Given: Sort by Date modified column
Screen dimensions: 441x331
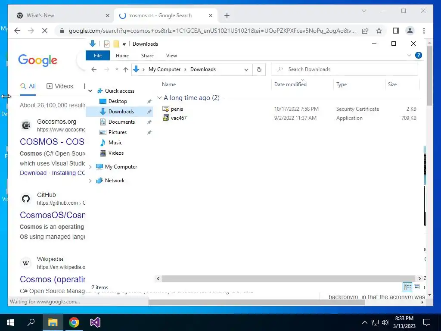Looking at the screenshot, I should click(x=290, y=84).
